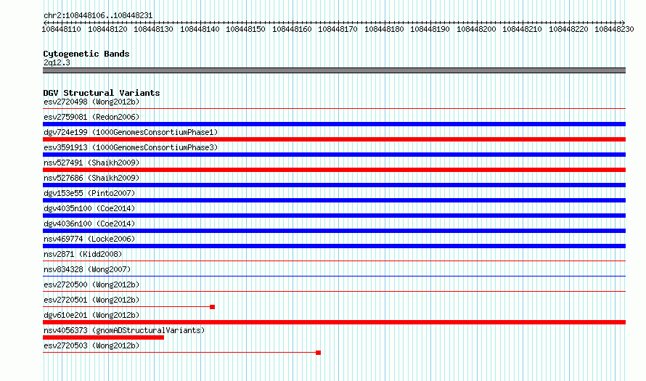Open the esv2759081 (Redon2006) variant label
Viewport: 646px width, 381px height.
point(91,117)
